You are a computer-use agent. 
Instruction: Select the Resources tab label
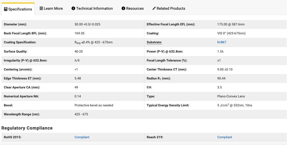pyautogui.click(x=135, y=8)
